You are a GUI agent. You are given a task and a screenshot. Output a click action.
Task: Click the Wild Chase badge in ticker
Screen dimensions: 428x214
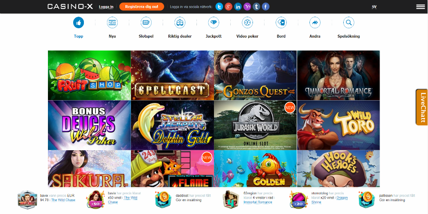(27, 200)
